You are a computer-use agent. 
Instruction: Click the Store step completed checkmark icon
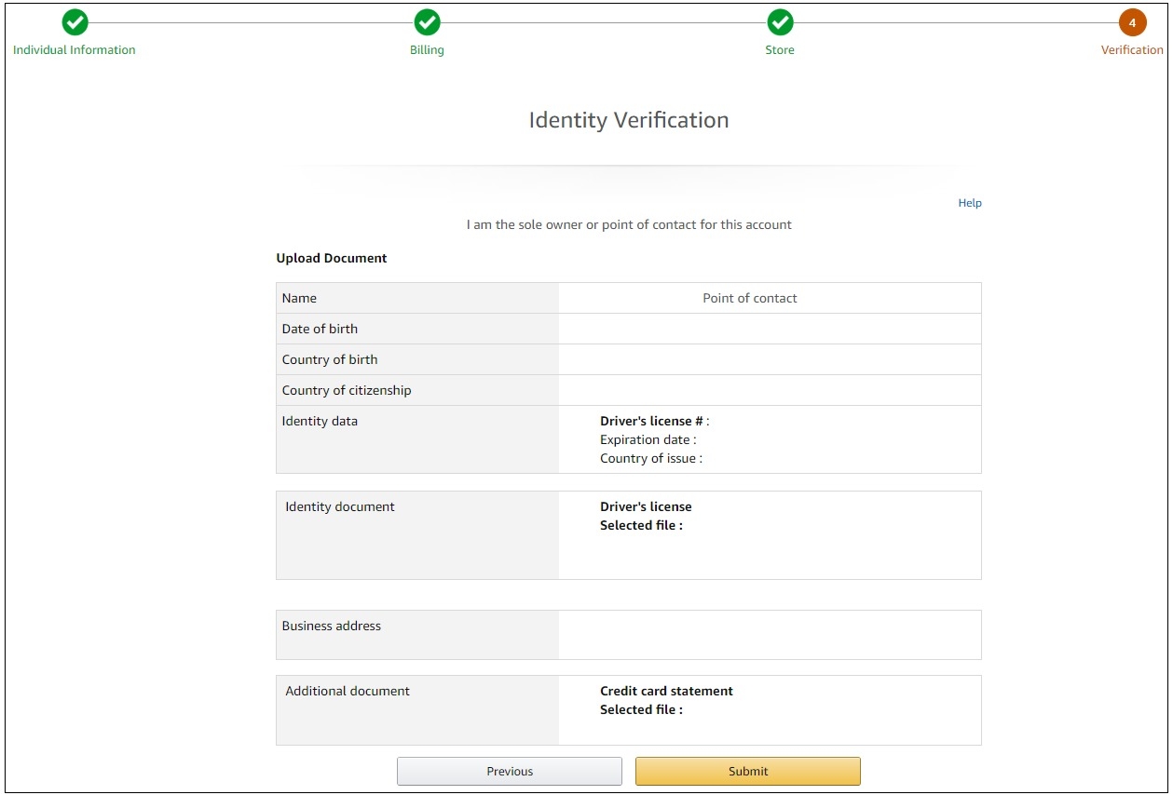[780, 22]
